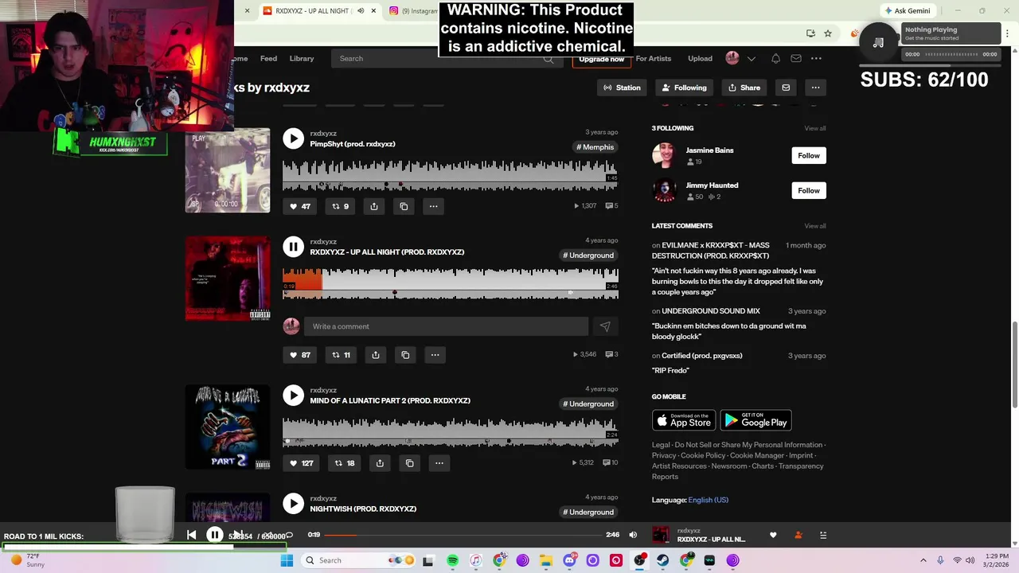Open Ask Gemini in Chrome
This screenshot has height=573, width=1019.
[907, 10]
